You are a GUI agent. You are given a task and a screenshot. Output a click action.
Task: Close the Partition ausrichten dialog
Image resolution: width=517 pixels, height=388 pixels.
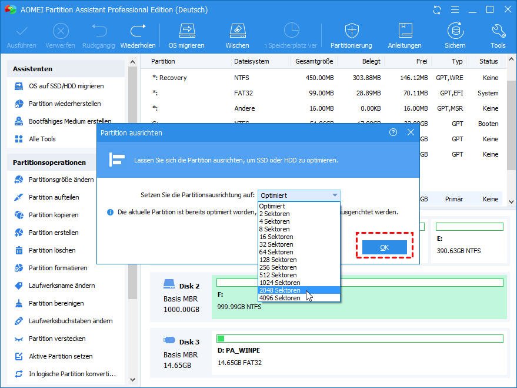pos(411,132)
